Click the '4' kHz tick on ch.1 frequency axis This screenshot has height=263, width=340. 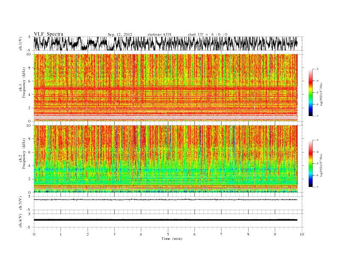click(x=30, y=95)
